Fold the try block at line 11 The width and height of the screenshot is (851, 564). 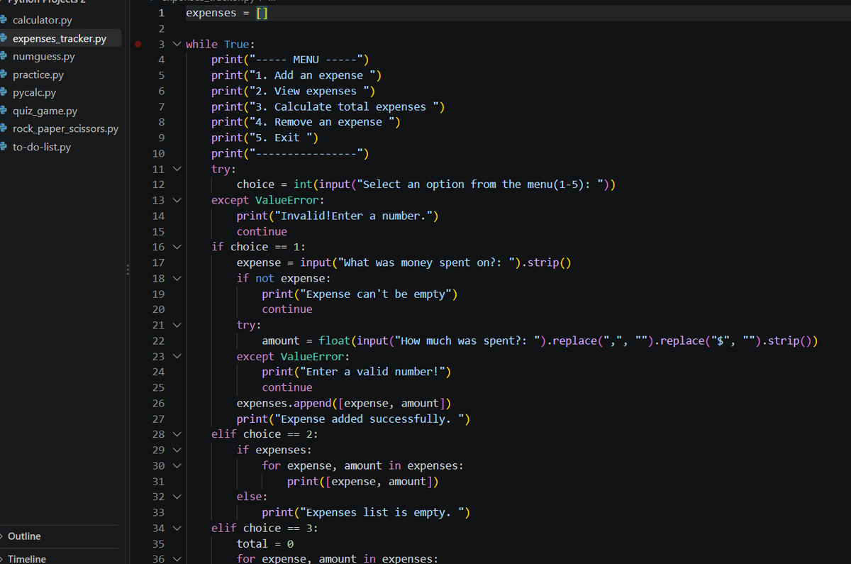(x=176, y=169)
